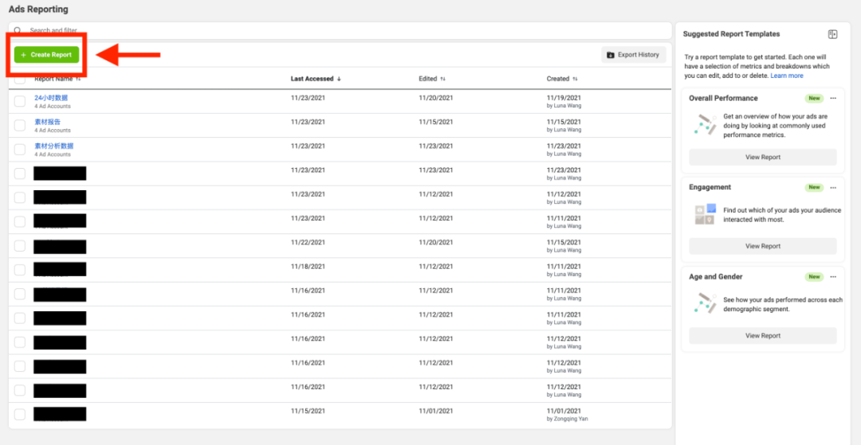Tick row accessed 11/23/2021 and created 11/12/2021
The width and height of the screenshot is (861, 445).
tap(20, 198)
